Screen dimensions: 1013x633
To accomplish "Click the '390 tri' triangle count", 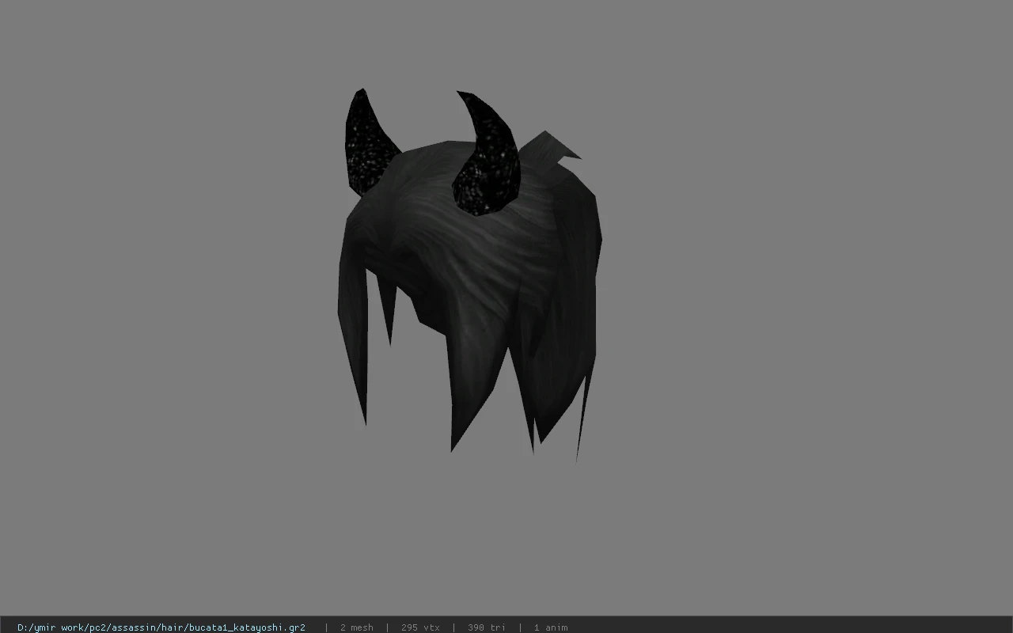I will click(x=486, y=627).
